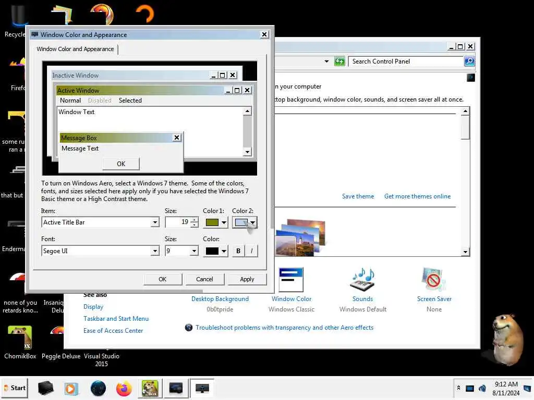Click the landscape theme thumbnail
Screen dimensions: 534x400
300,238
